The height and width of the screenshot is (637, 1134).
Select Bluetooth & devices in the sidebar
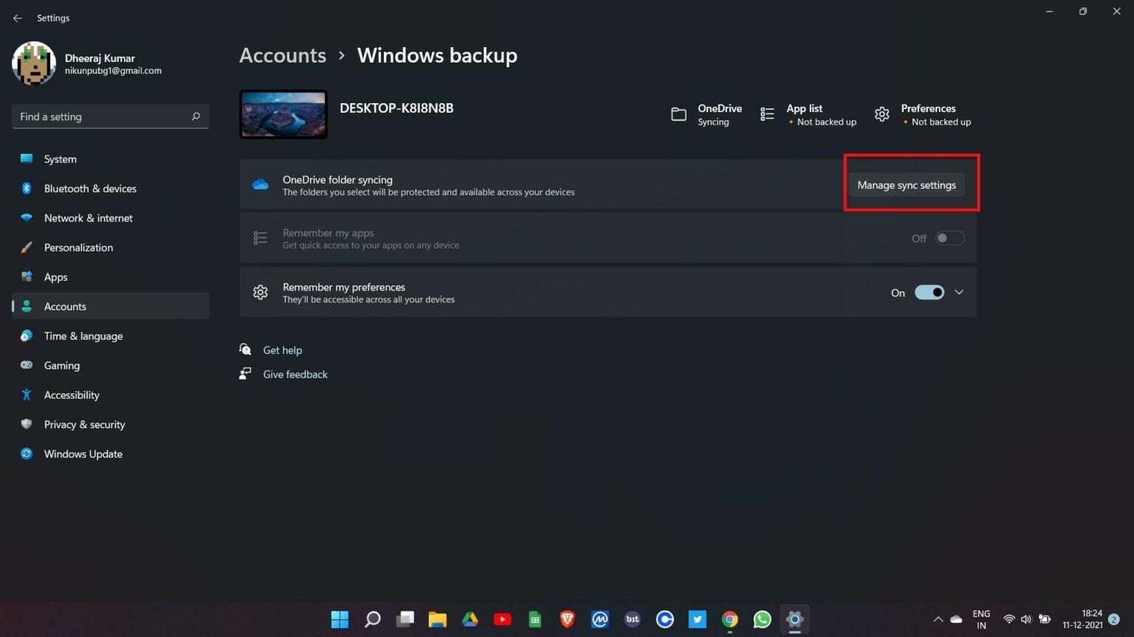90,188
